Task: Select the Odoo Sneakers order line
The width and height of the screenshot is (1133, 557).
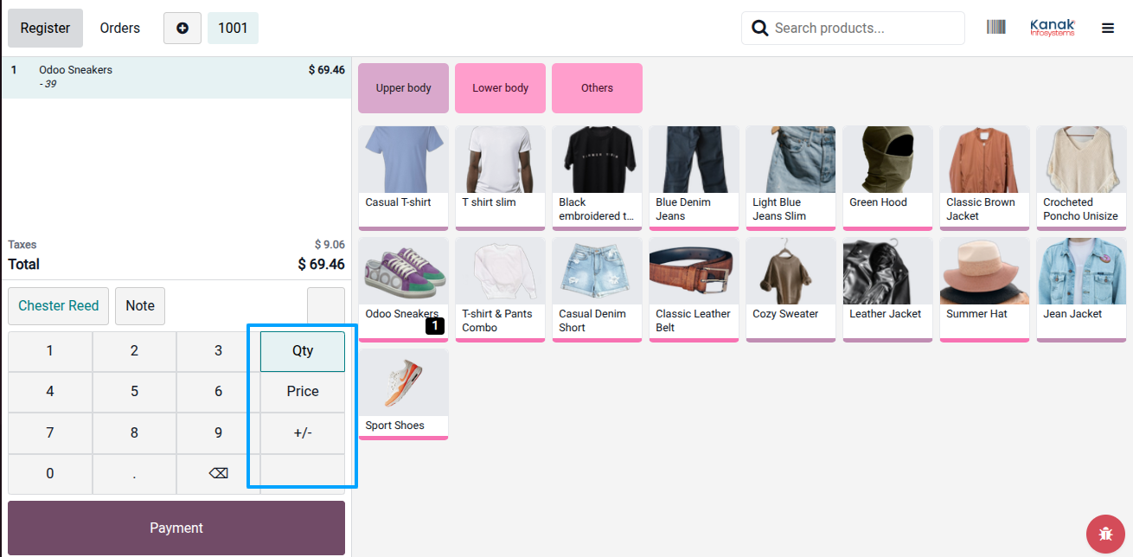Action: click(x=176, y=77)
